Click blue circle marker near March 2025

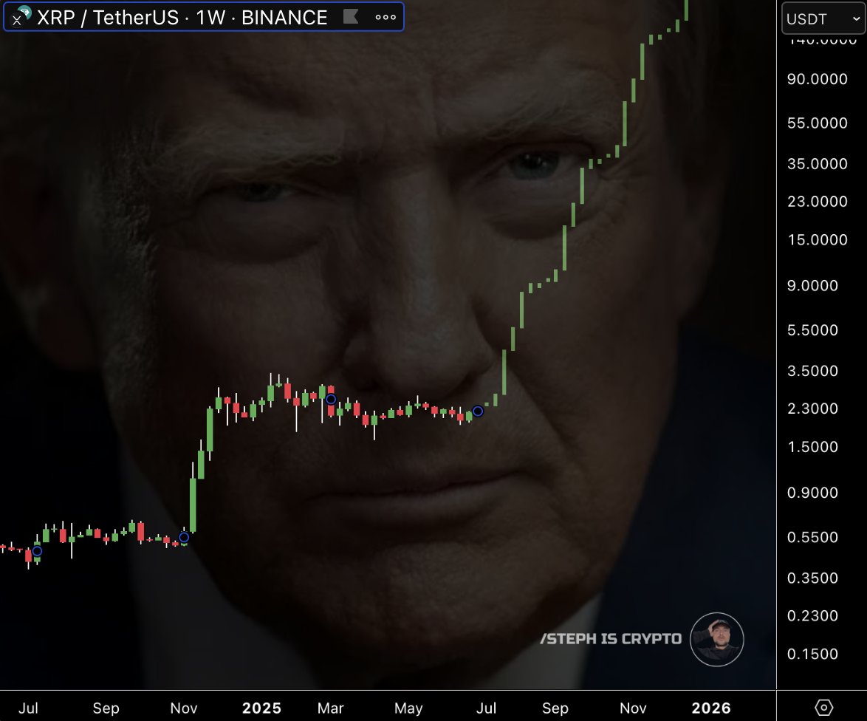coord(331,399)
